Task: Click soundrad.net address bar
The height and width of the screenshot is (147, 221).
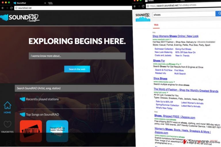Action: [73, 8]
